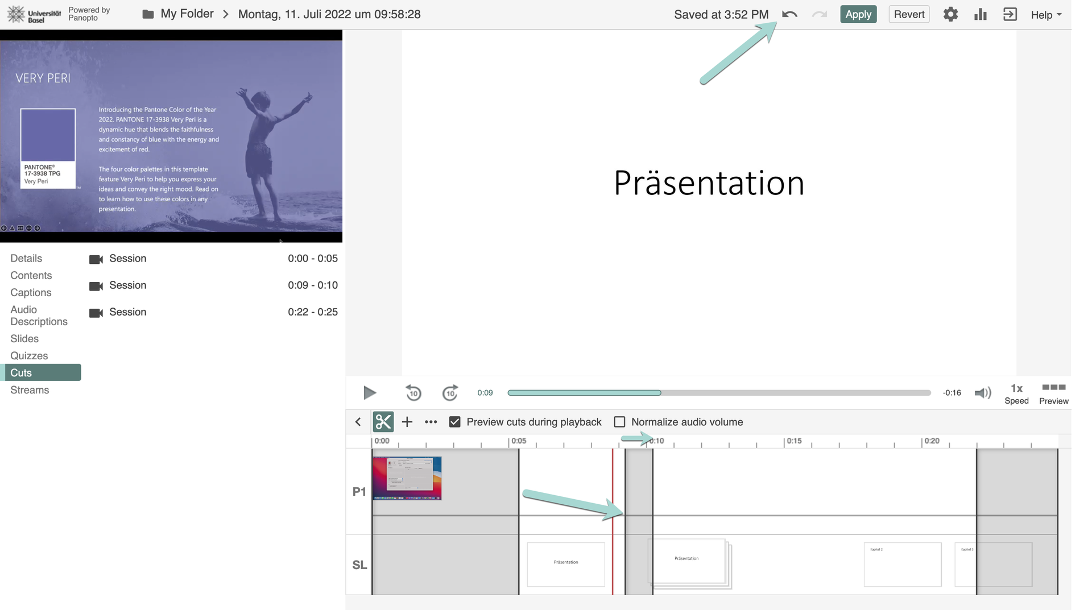1092x610 pixels.
Task: Switch to the Captions tab
Action: pyautogui.click(x=31, y=292)
